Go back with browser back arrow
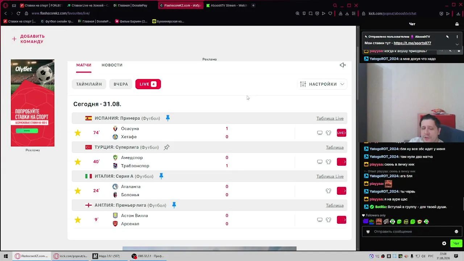464x261 pixels. point(5,13)
